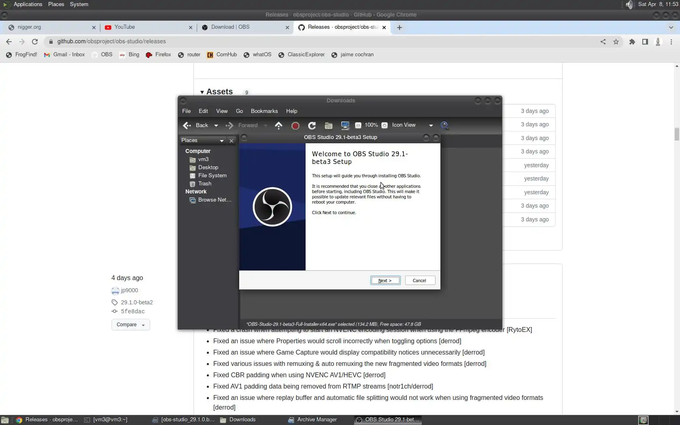Zoom in using the plus icon
Screen dimensions: 680x425
[x=385, y=125]
